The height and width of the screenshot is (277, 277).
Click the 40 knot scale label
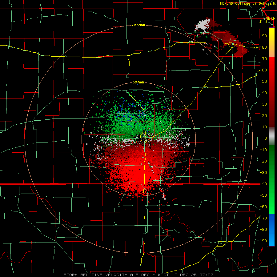(x=264, y=93)
